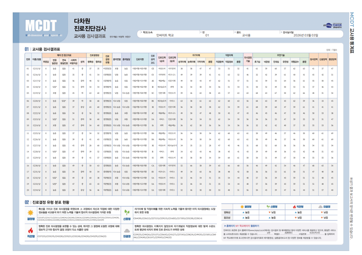Click the large cloud icon above 미결정

[x=127, y=231]
